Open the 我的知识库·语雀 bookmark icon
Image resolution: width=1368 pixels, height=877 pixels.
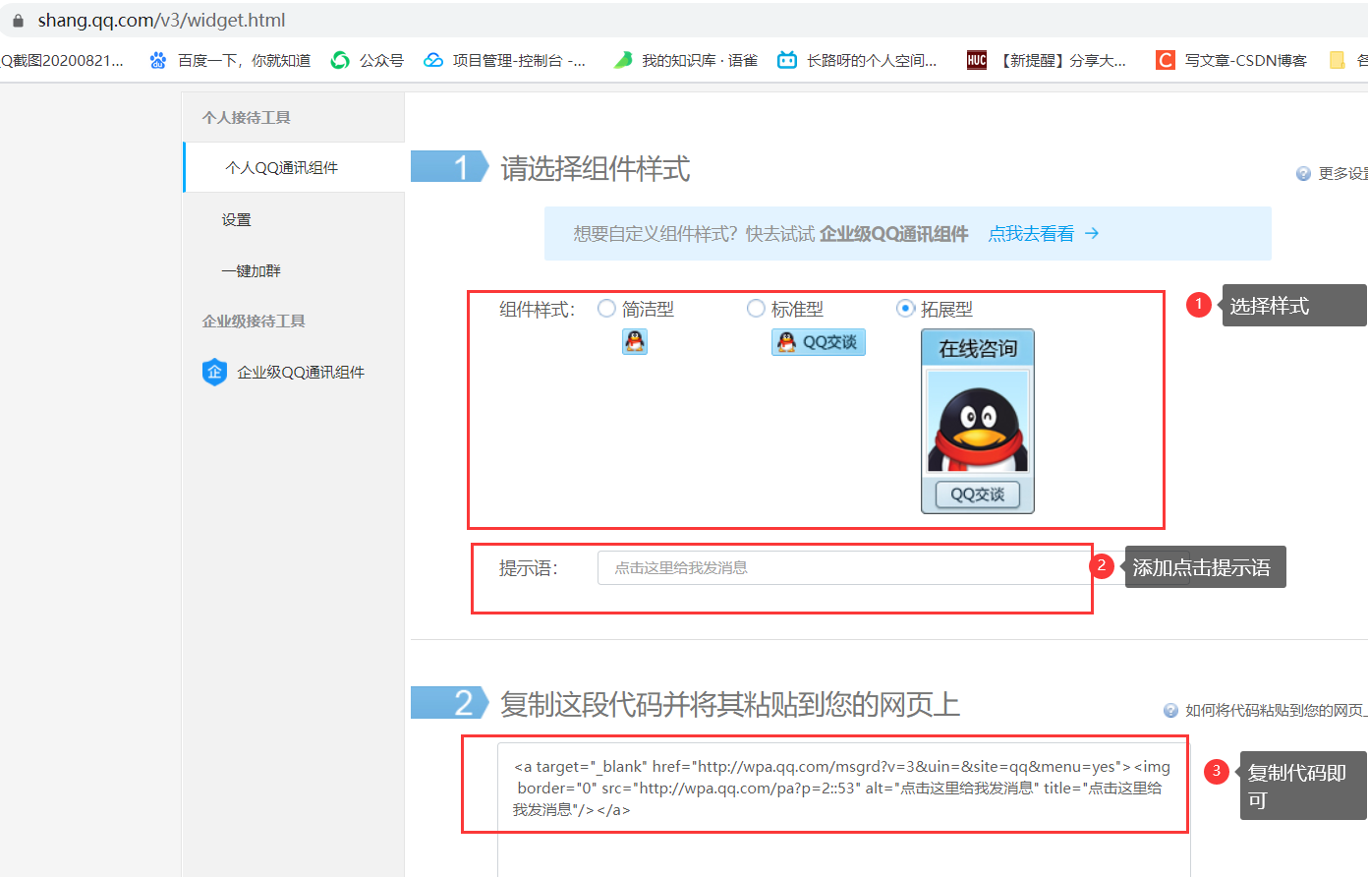point(623,60)
